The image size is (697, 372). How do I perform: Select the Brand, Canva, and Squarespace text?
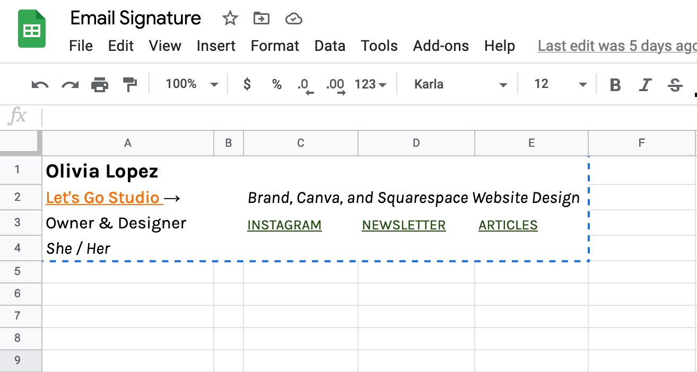click(358, 198)
